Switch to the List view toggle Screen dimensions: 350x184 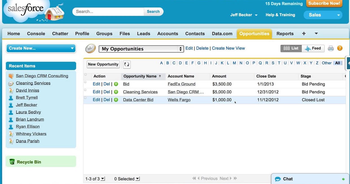pyautogui.click(x=291, y=48)
